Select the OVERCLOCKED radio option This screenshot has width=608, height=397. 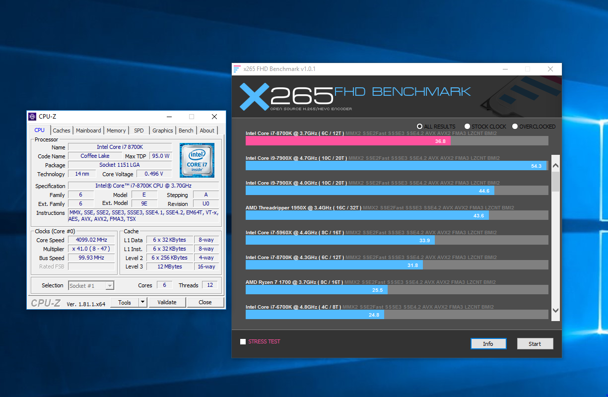coord(515,127)
